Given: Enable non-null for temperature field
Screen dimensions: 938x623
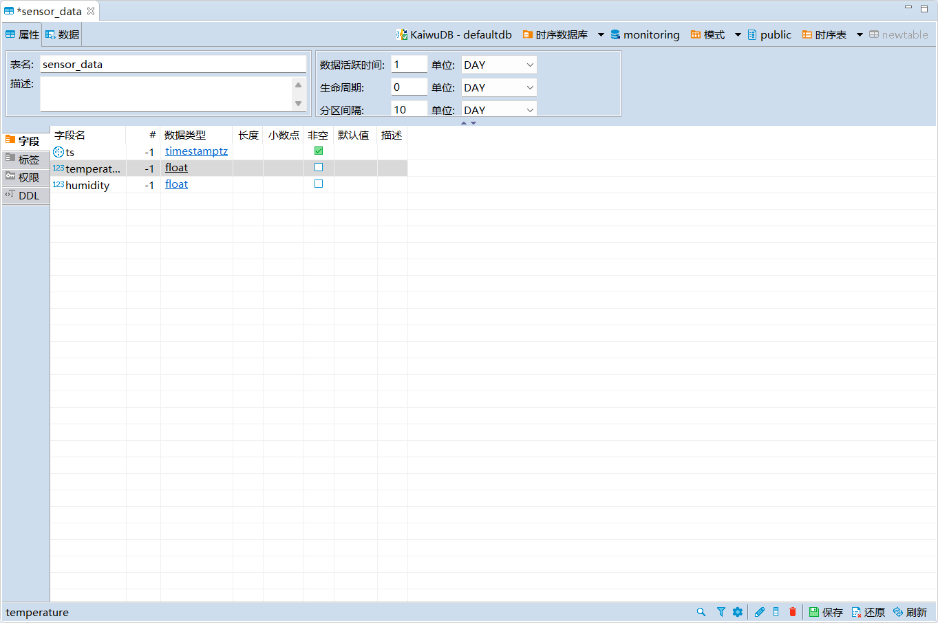Looking at the screenshot, I should pos(319,167).
